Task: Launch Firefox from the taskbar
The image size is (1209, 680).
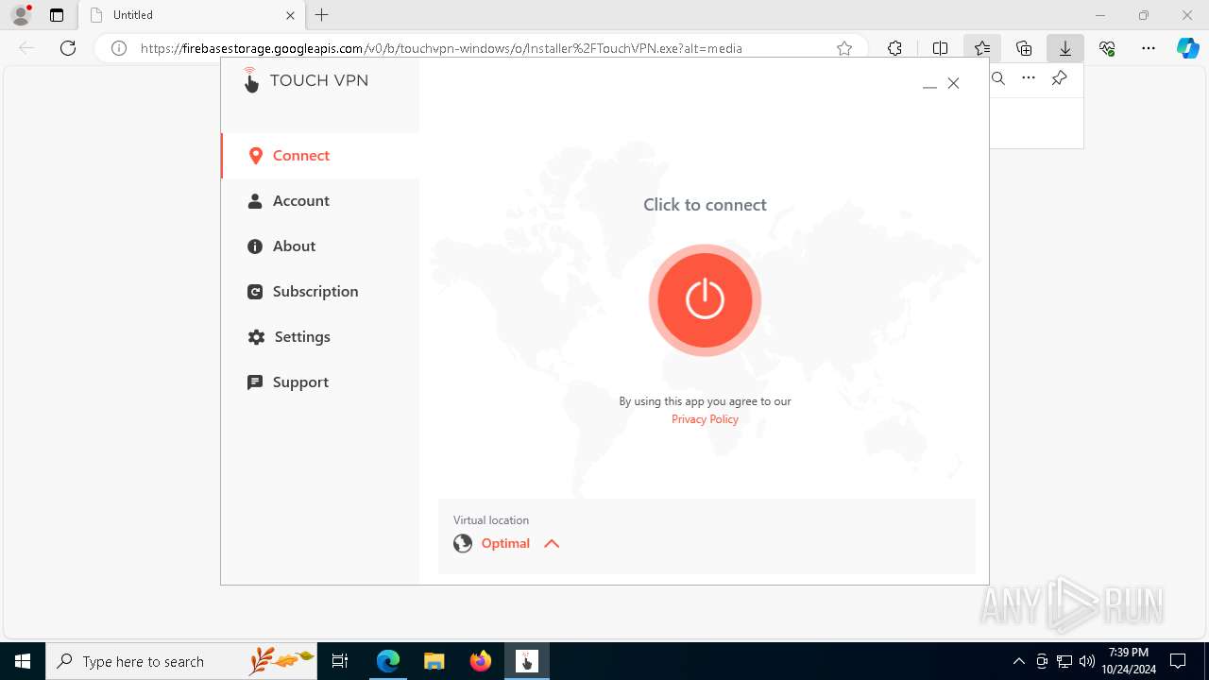Action: [481, 661]
